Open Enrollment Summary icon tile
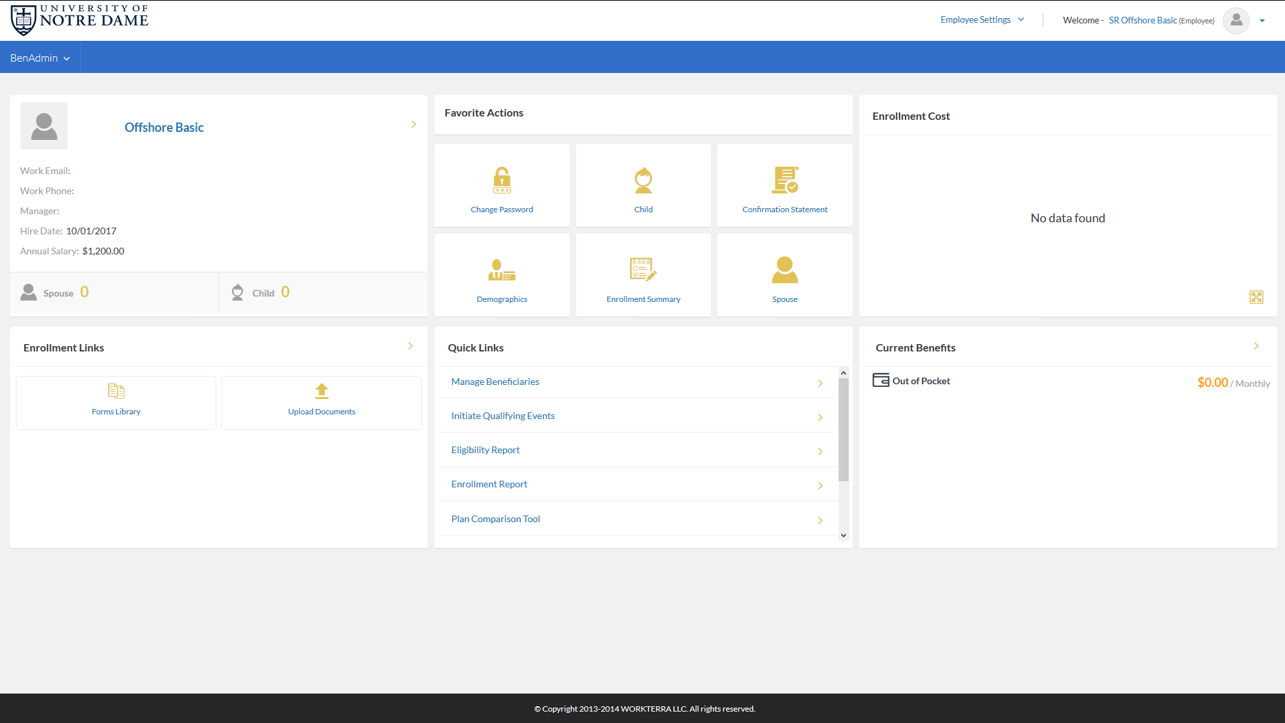 643,270
